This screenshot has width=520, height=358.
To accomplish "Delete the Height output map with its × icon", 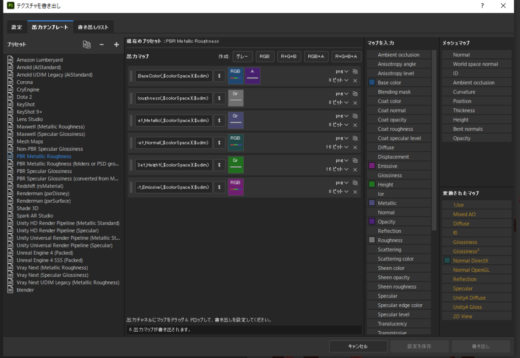I will click(355, 170).
